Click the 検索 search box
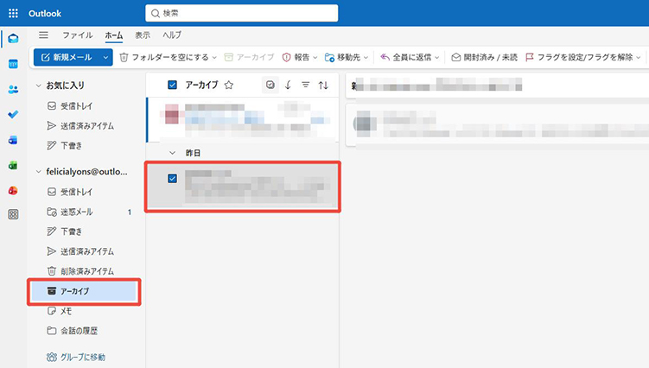Viewport: 649px width, 368px height. pos(242,13)
